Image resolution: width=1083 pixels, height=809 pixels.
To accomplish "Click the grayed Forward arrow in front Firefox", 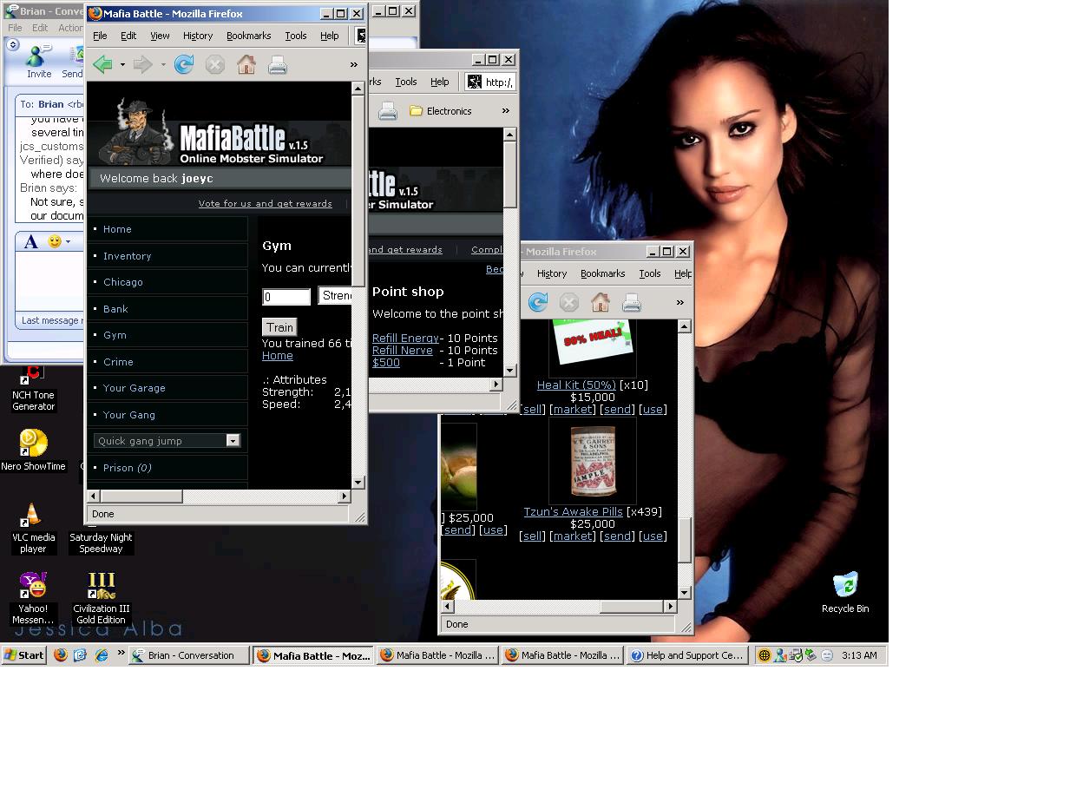I will (x=143, y=64).
